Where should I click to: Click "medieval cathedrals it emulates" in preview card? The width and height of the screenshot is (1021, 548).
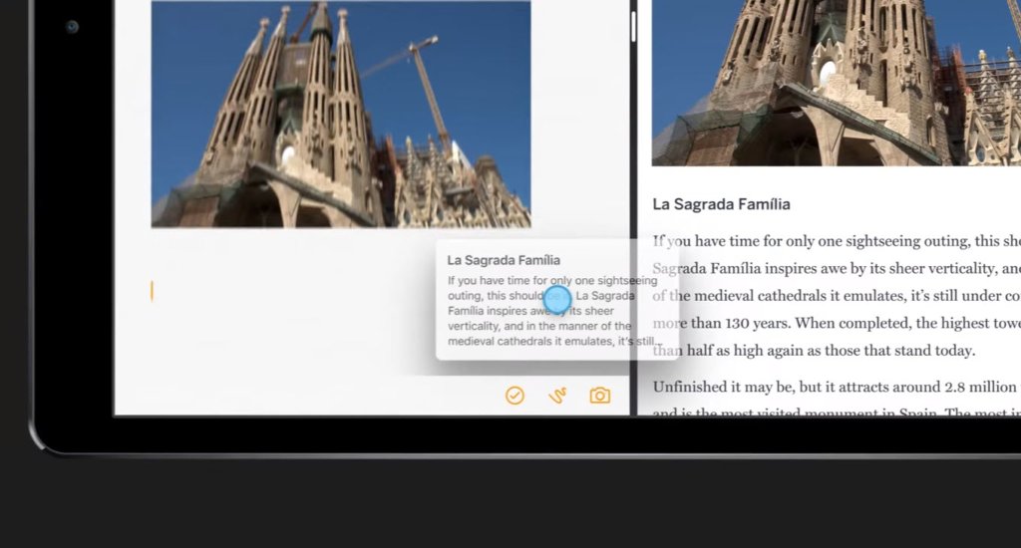538,341
